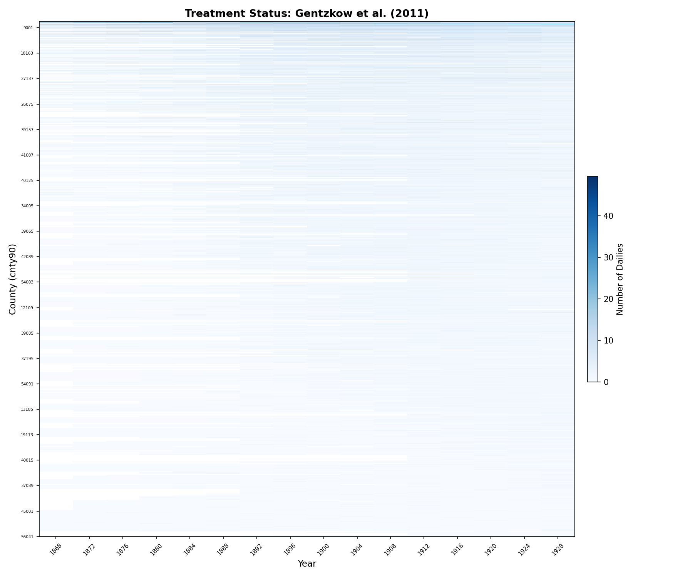Click county tick label 45001
The width and height of the screenshot is (693, 577).
coord(27,511)
